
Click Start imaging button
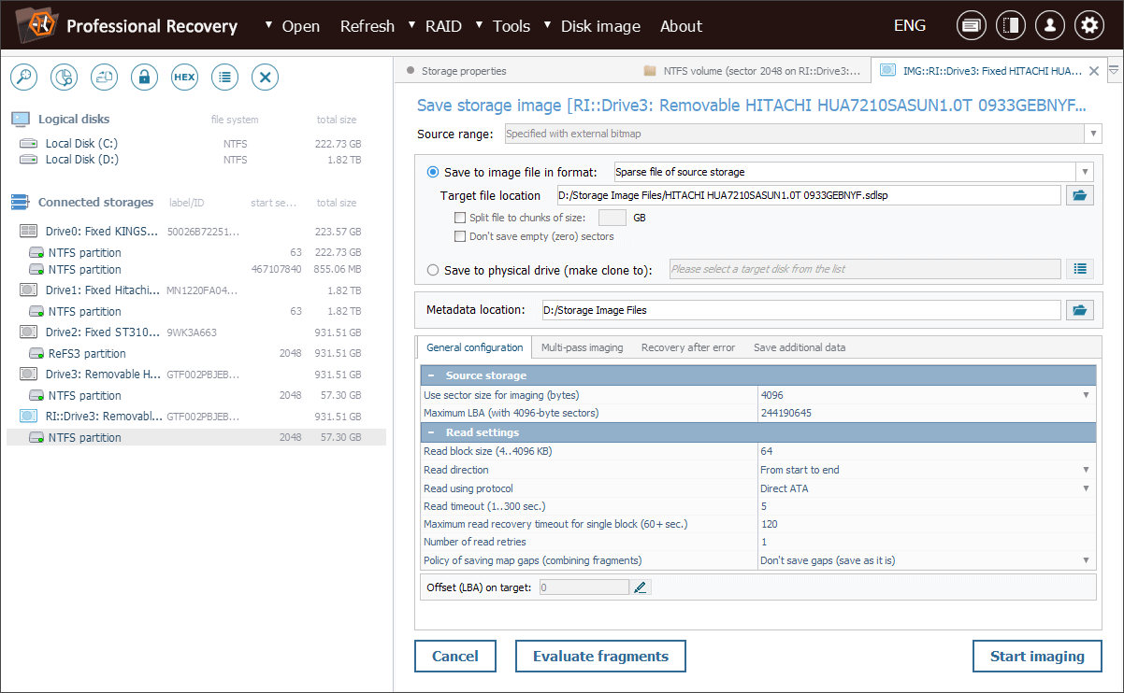[1037, 656]
